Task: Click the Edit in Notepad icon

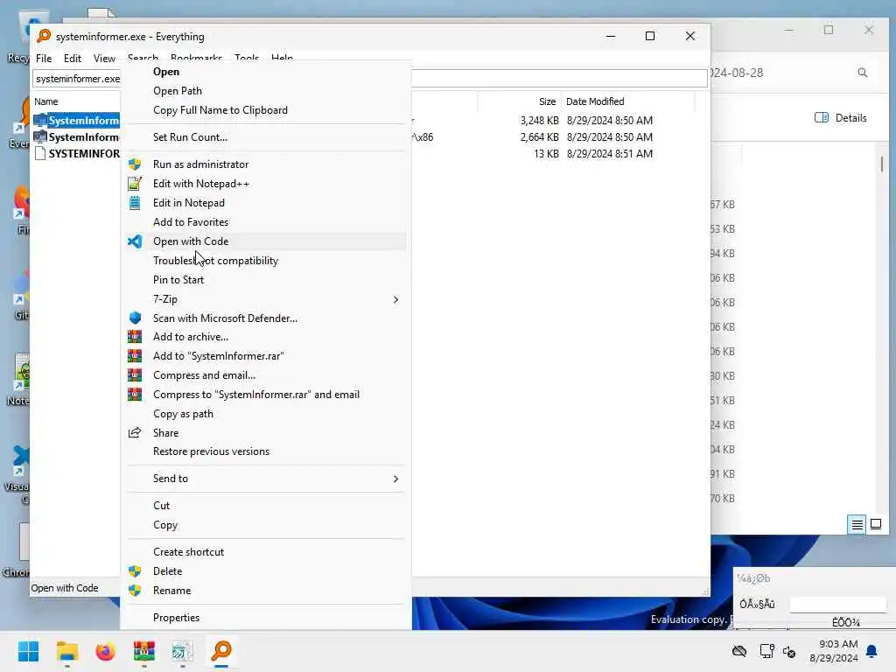Action: pyautogui.click(x=135, y=203)
